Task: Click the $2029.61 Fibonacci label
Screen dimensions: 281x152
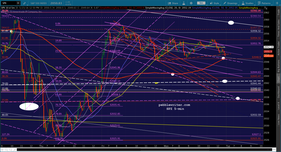Action: pyautogui.click(x=115, y=125)
